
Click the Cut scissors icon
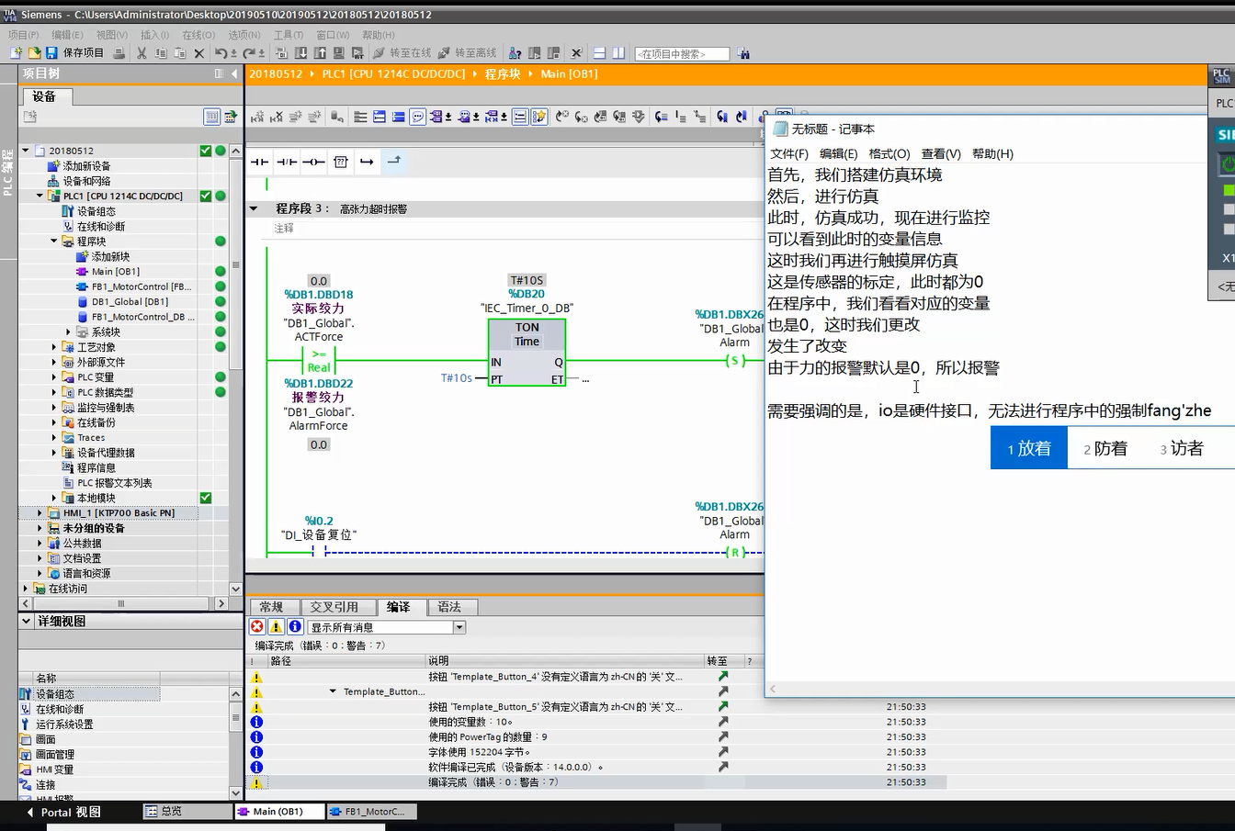pos(142,53)
